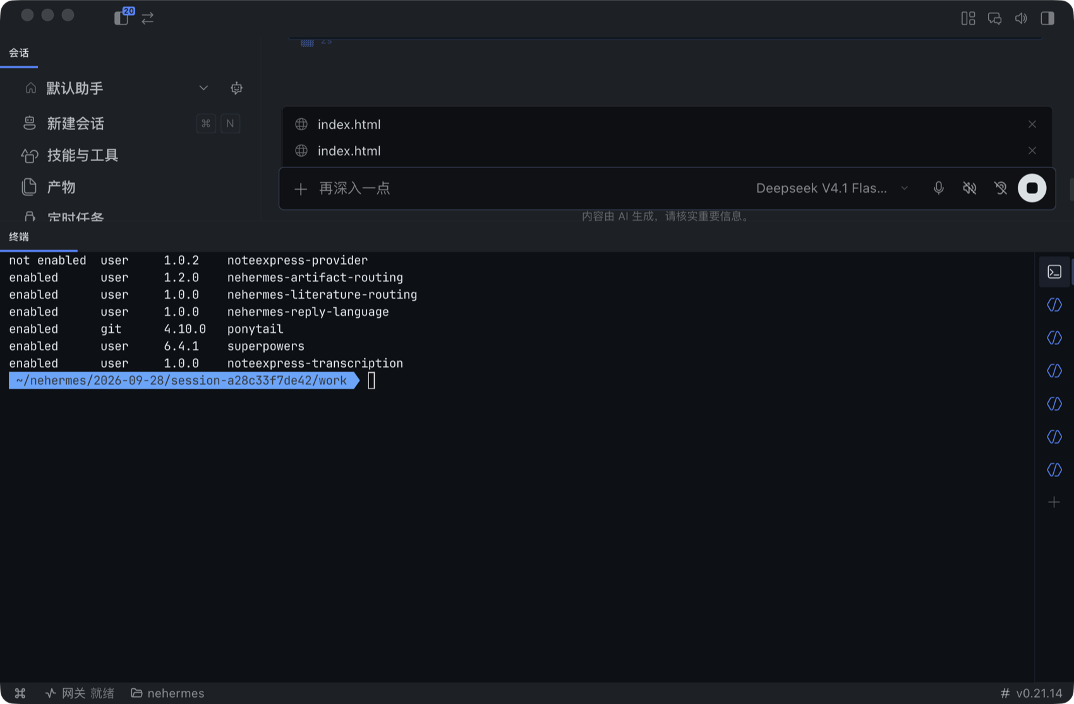Select the first code session icon below the terminal icon

tap(1054, 305)
